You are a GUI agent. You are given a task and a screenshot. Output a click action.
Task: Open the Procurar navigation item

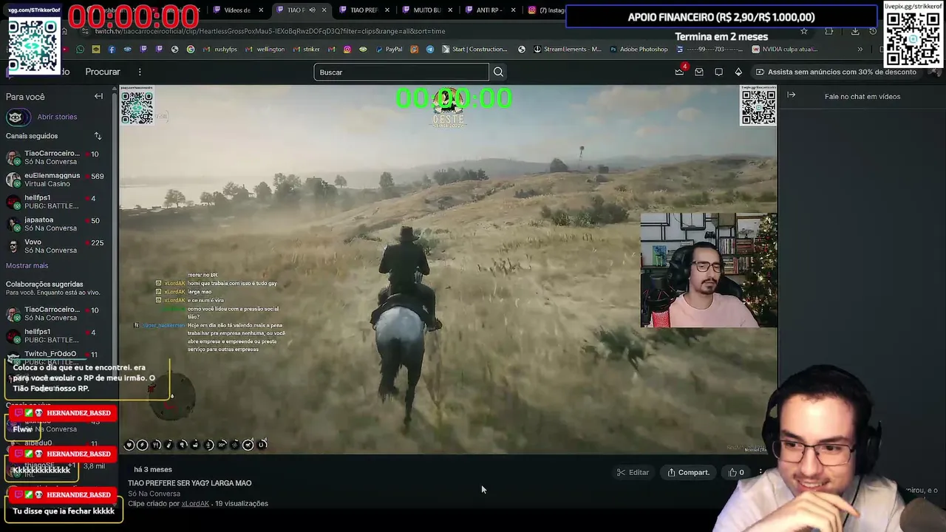click(x=103, y=72)
